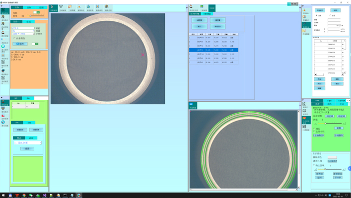Check the 改善图像 checkbox
The image size is (351, 198).
click(14, 39)
